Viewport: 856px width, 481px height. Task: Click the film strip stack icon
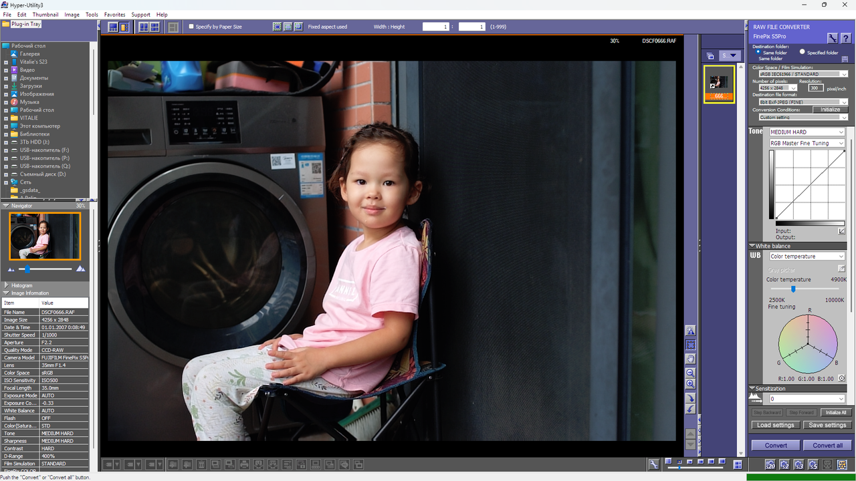click(x=710, y=56)
